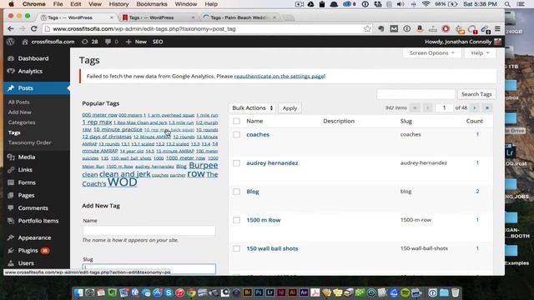This screenshot has height=300, width=534.
Task: Check the 150 wall ball shots checkbox
Action: pyautogui.click(x=236, y=249)
